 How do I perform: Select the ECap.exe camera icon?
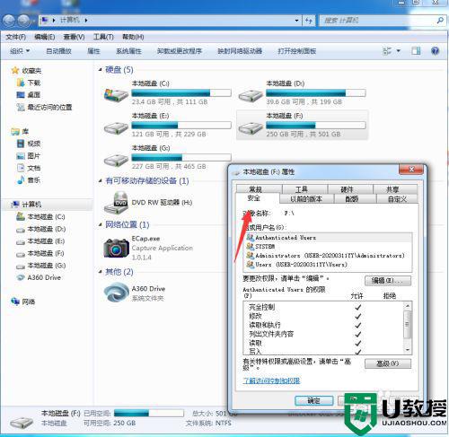116,248
